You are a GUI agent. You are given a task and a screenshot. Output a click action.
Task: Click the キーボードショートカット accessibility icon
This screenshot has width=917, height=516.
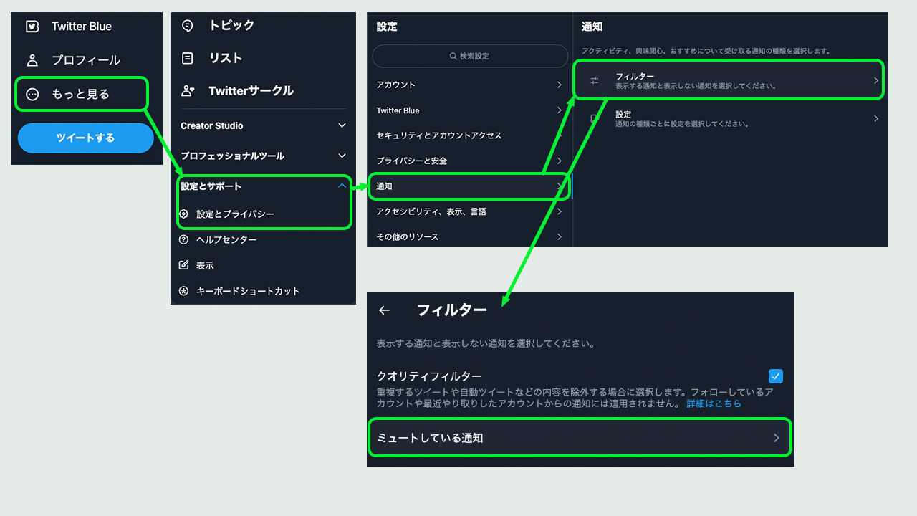coord(184,291)
